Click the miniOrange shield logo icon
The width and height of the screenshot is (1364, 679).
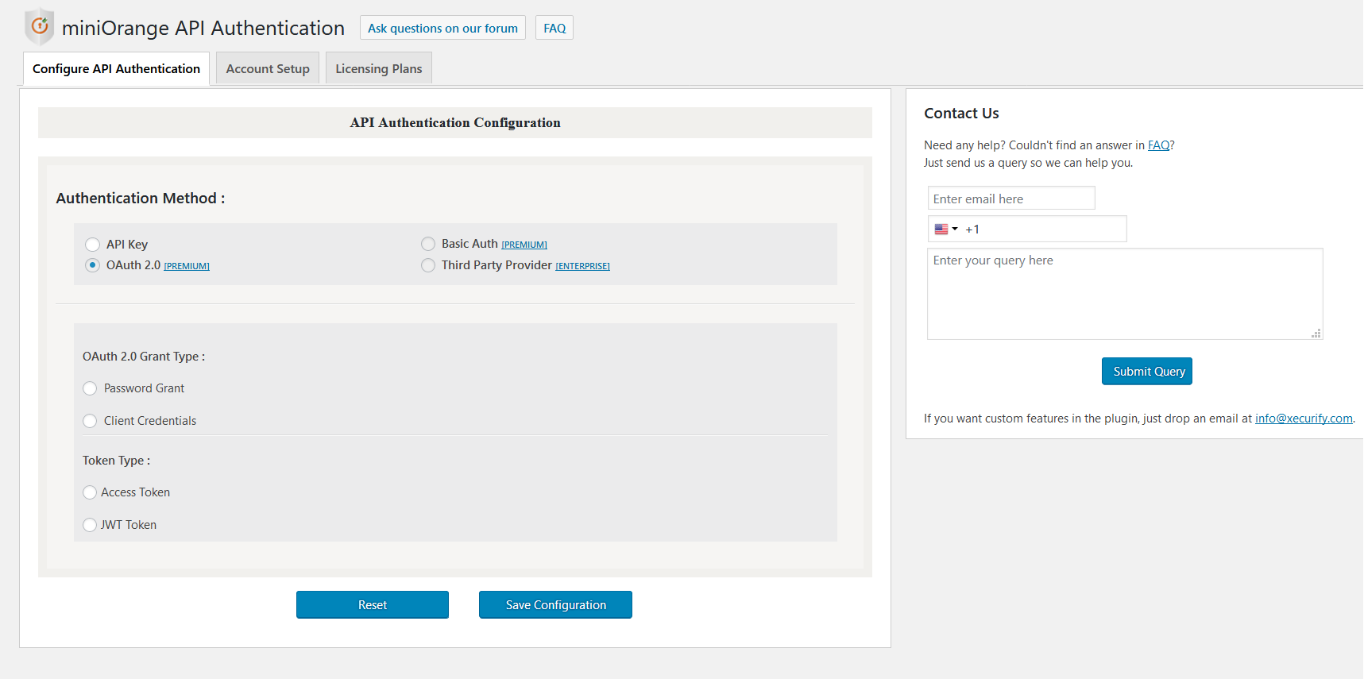click(39, 27)
